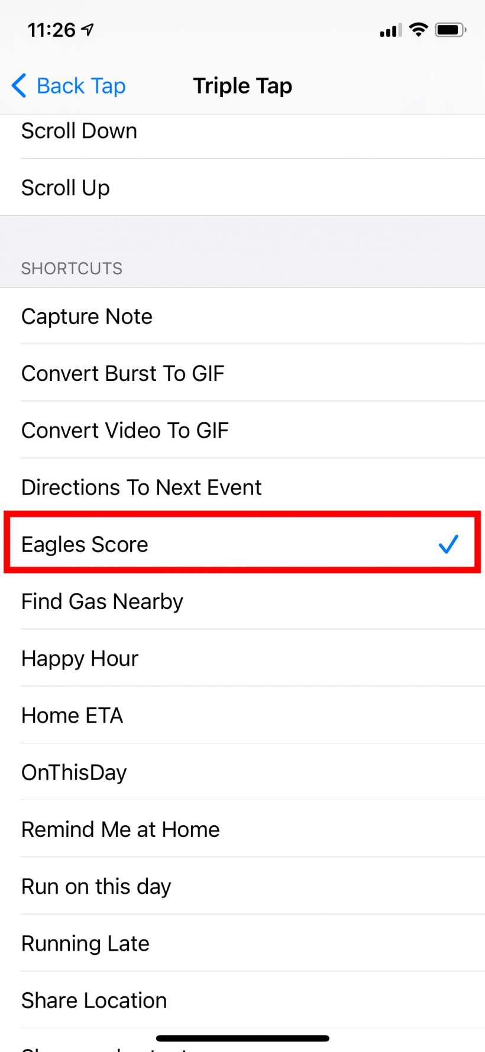Tap the location arrow beside the time

[x=88, y=30]
